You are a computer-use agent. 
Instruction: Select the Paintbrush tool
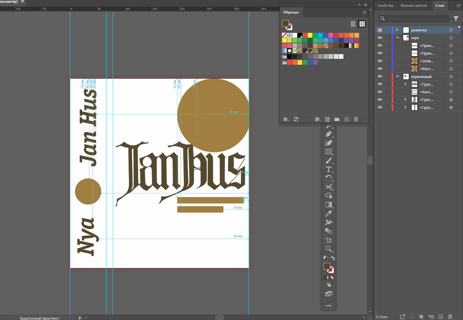[x=329, y=160]
